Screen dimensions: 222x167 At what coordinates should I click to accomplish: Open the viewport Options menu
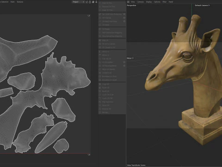[157, 2]
